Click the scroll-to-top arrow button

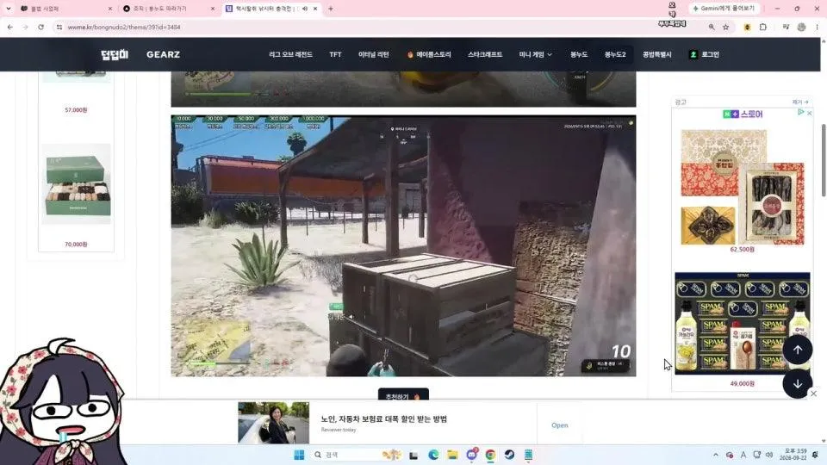tap(798, 350)
